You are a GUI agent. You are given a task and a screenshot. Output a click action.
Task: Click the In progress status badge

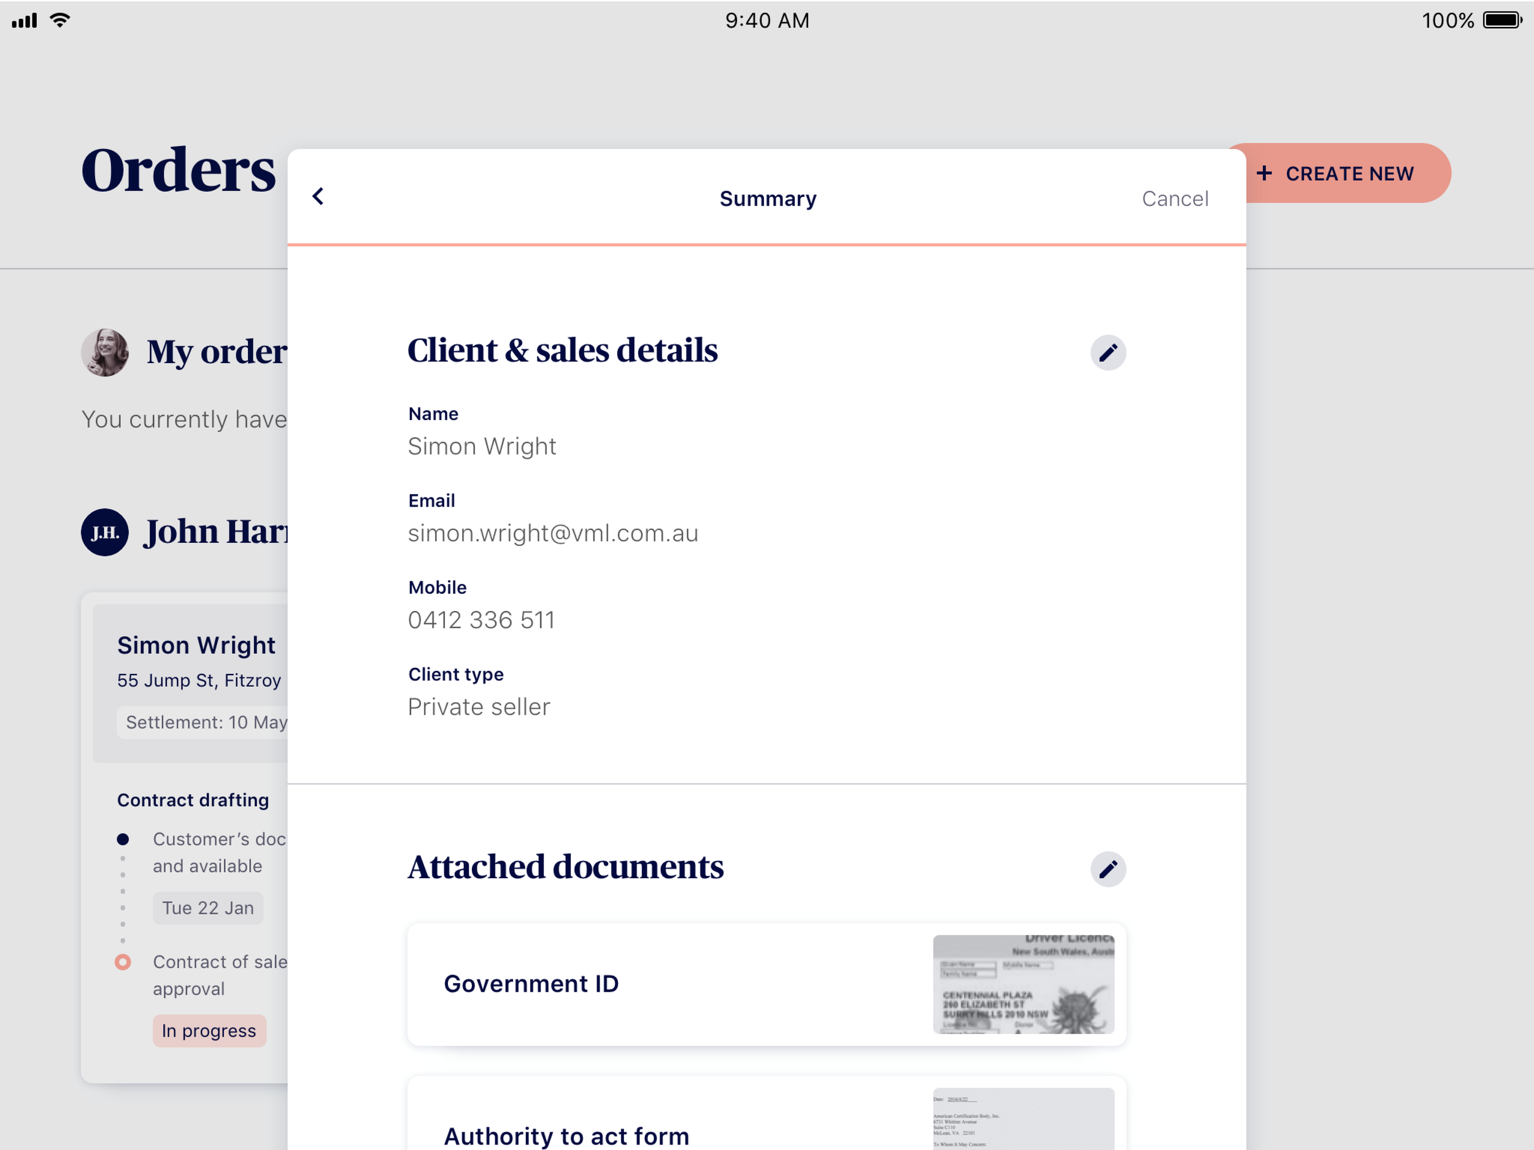[x=209, y=1031]
